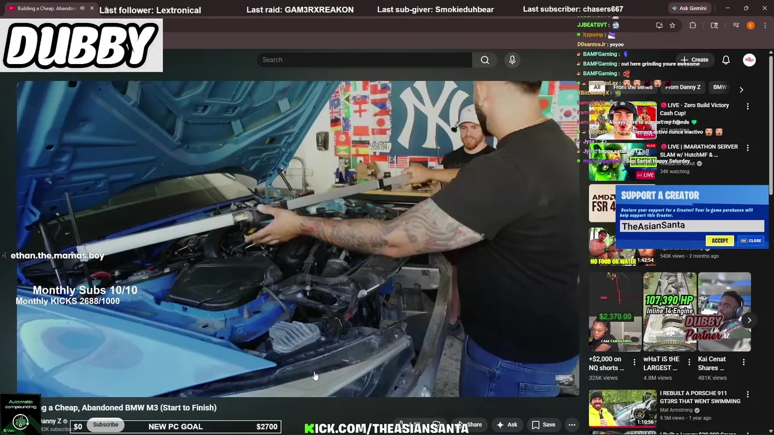
Task: Click the Ask Gemini button in Chrome
Action: tap(689, 8)
